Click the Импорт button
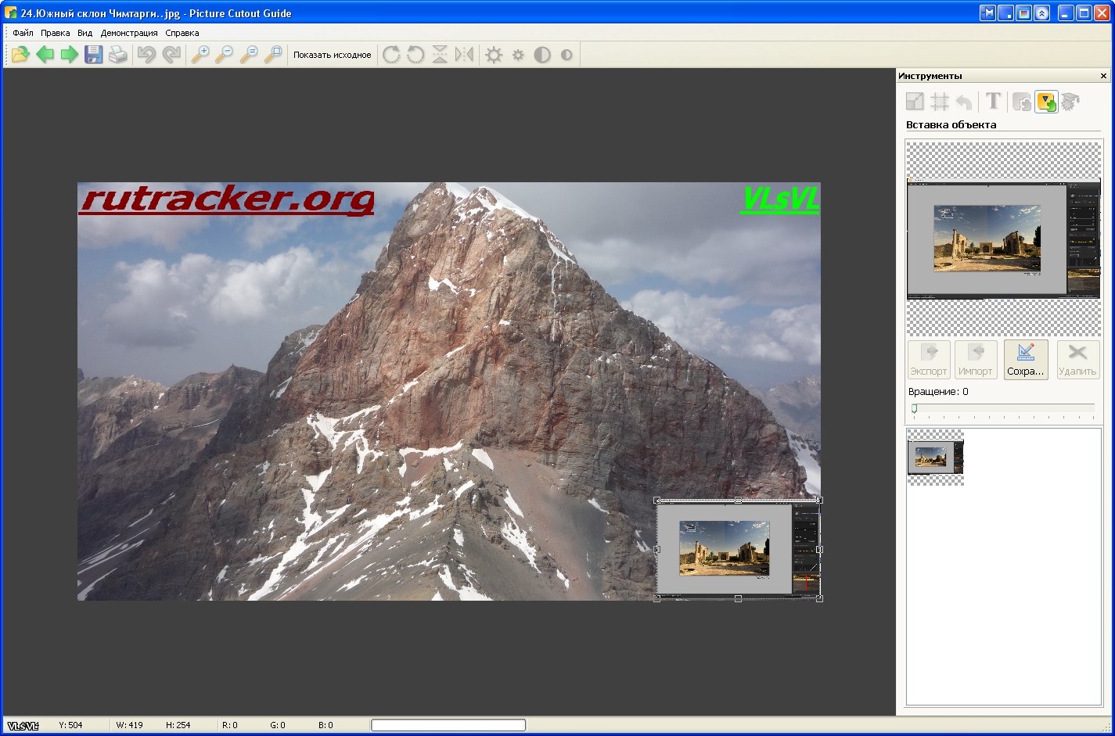 pyautogui.click(x=976, y=360)
